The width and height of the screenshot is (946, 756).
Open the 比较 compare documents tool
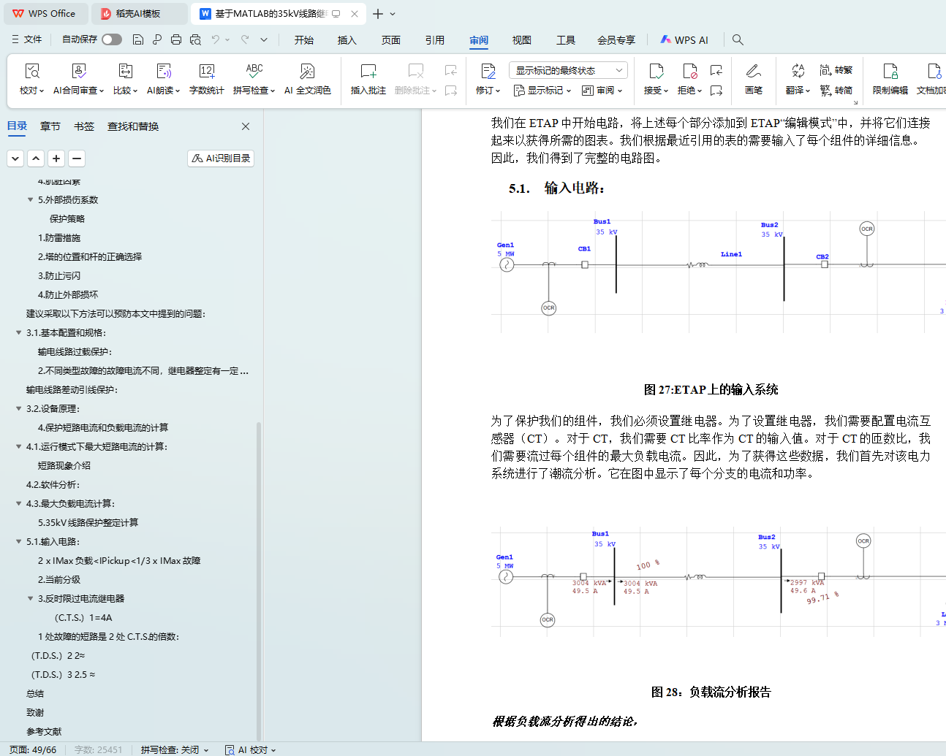[125, 72]
